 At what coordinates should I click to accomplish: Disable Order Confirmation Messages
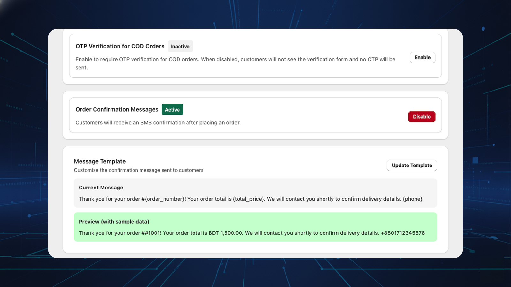[x=422, y=117]
